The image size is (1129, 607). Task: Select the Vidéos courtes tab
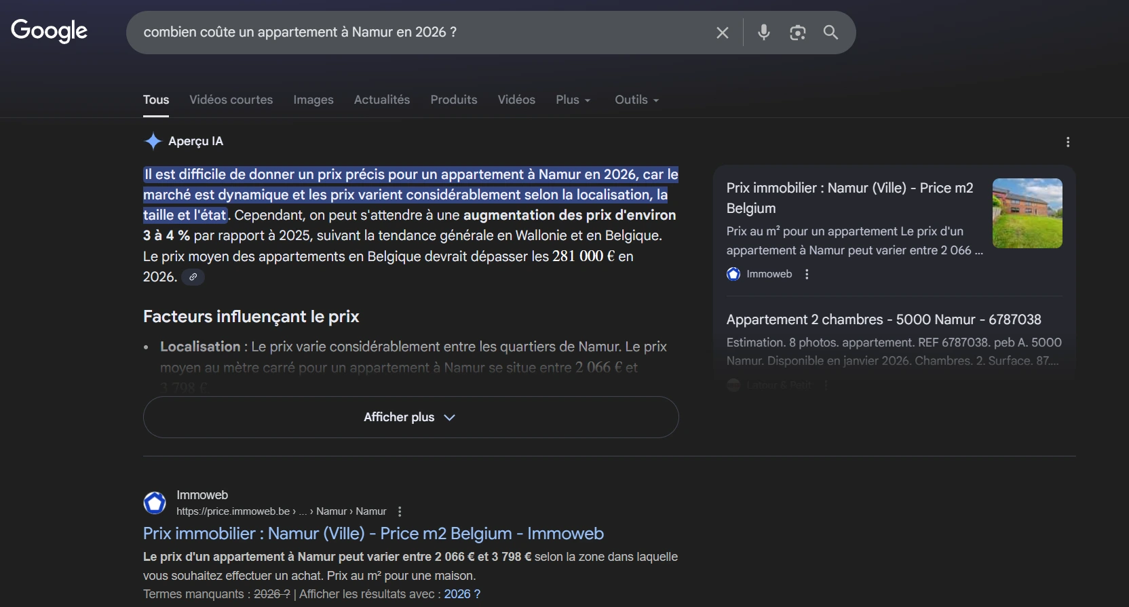231,100
